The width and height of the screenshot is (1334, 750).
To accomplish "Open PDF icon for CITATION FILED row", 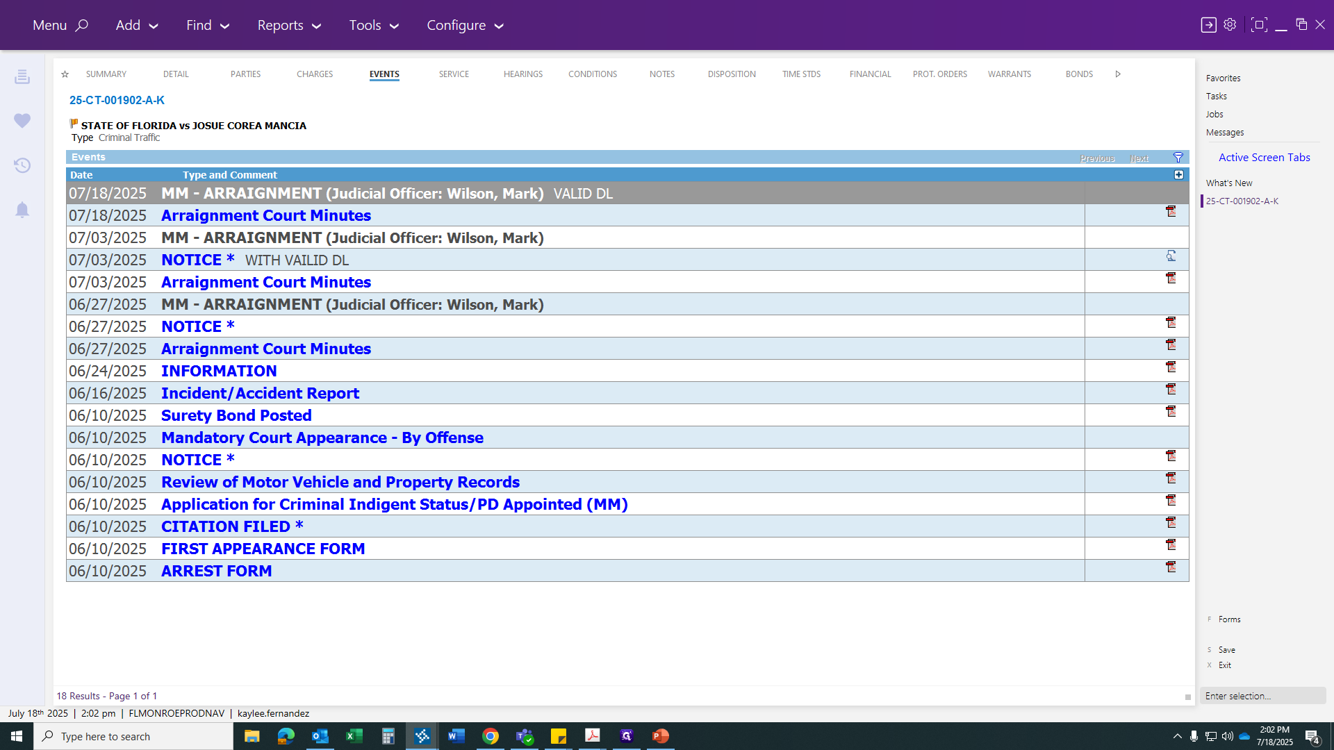I will [1171, 522].
